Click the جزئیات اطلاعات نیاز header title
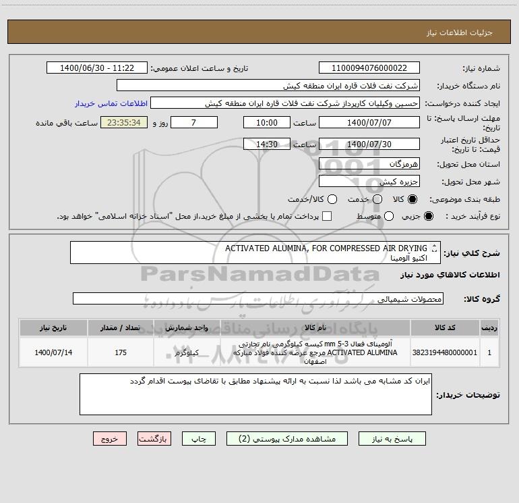The width and height of the screenshot is (519, 503). pos(460,32)
